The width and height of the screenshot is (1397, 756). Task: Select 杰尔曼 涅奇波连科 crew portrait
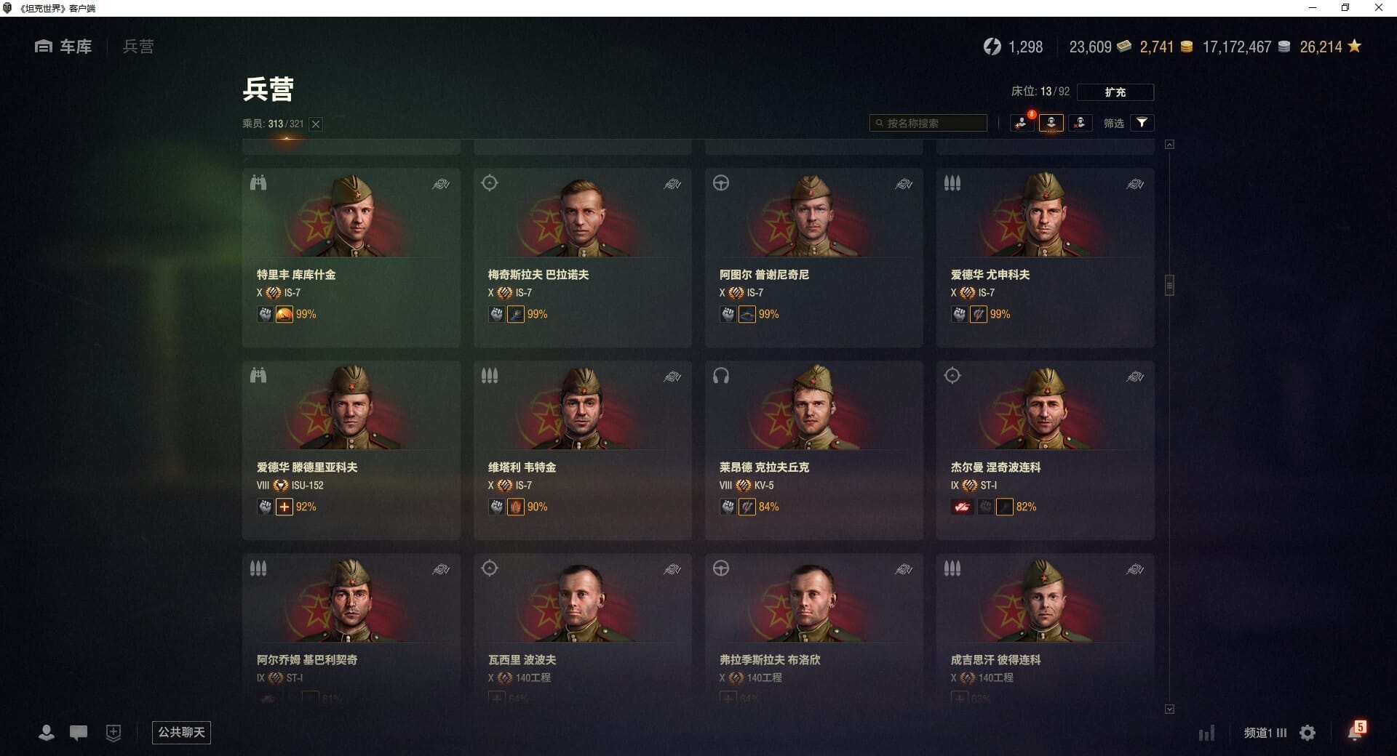[1045, 407]
